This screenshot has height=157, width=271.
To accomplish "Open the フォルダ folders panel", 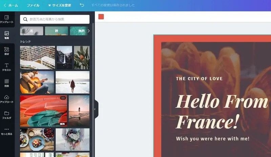I will (x=7, y=115).
